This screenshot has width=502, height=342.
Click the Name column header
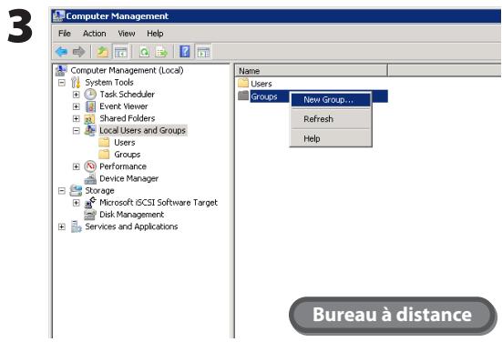coord(312,71)
